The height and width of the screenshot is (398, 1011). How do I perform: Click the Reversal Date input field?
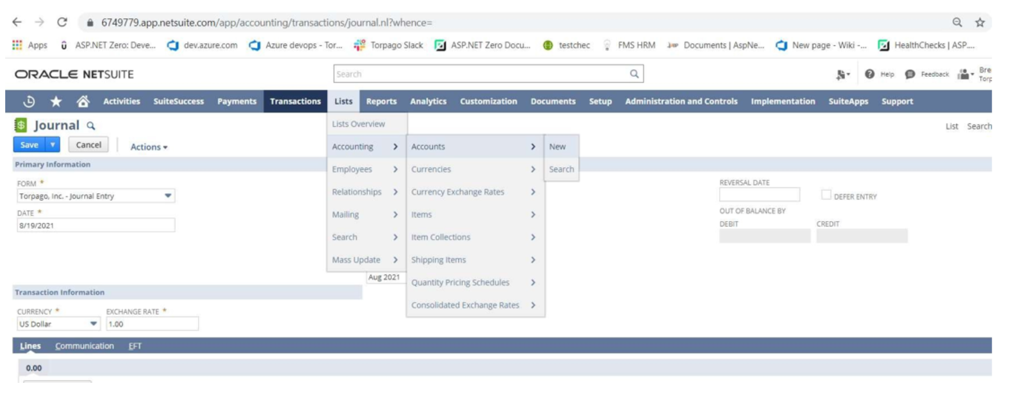point(759,194)
